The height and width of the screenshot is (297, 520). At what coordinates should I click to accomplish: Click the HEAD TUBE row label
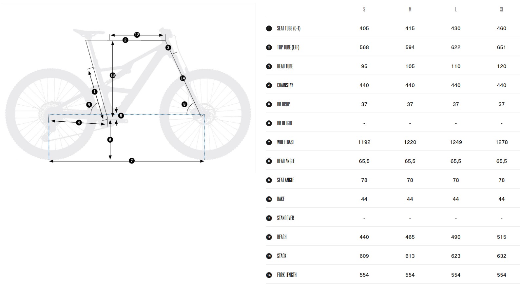pyautogui.click(x=285, y=66)
